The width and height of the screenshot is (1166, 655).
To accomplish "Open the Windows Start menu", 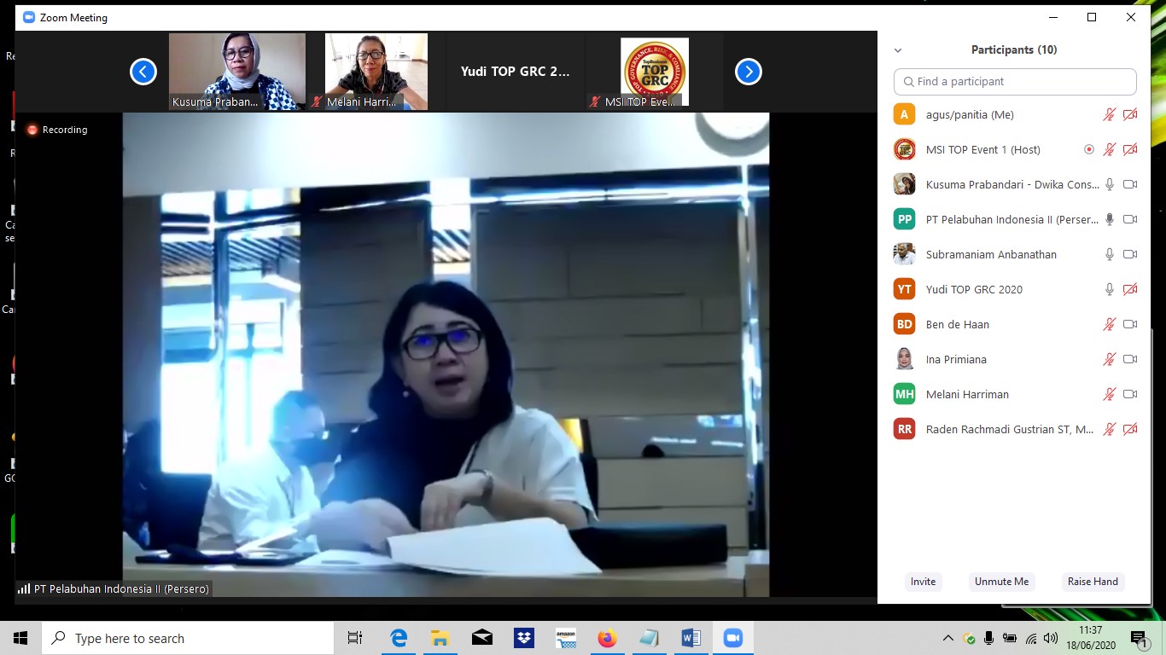I will click(x=20, y=638).
